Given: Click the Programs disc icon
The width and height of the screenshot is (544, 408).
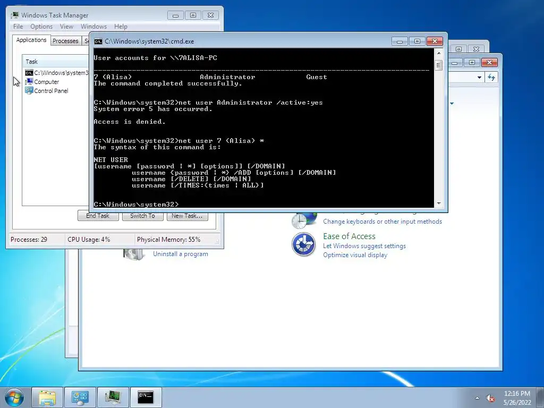Looking at the screenshot, I should tap(134, 254).
